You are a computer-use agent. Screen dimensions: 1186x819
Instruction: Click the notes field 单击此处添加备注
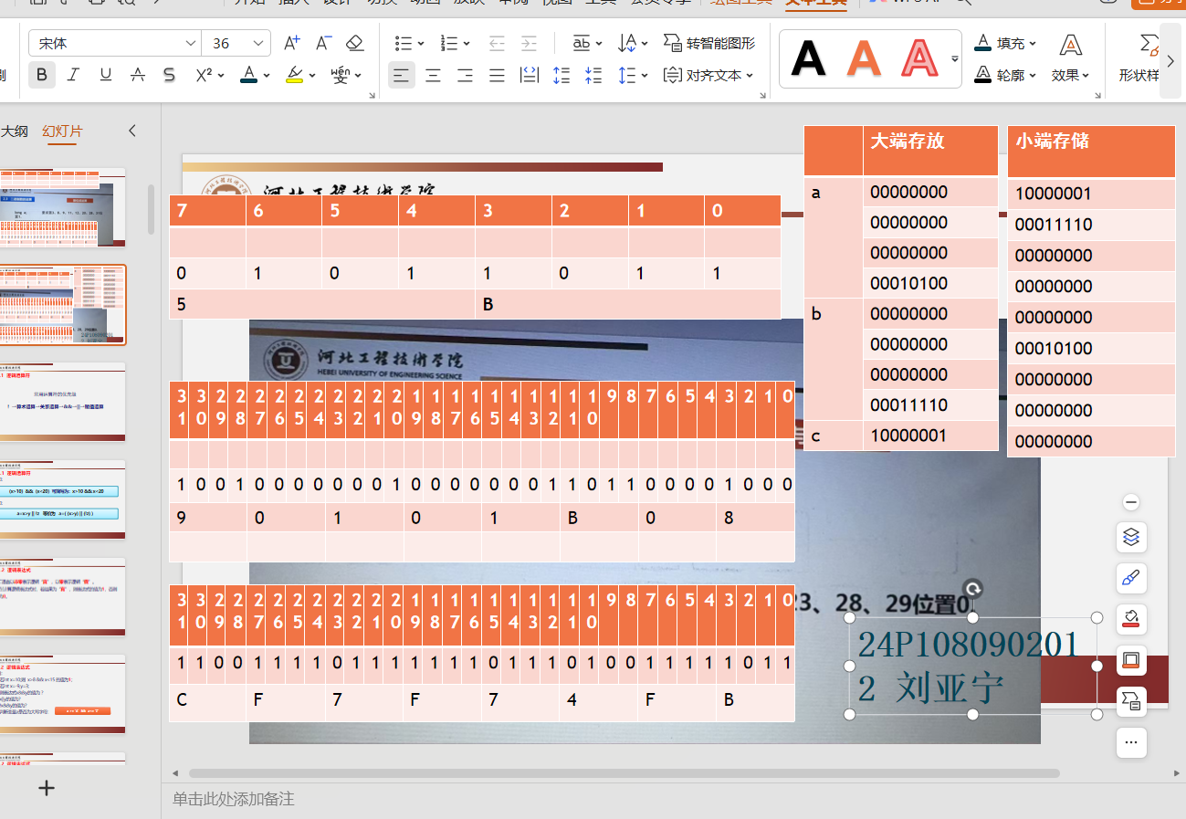tap(234, 799)
